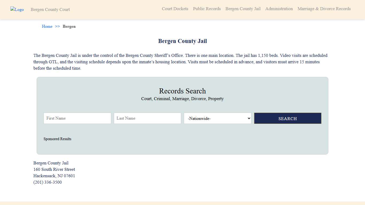This screenshot has height=205, width=365.
Task: Click the Logo image in header
Action: coord(17,9)
